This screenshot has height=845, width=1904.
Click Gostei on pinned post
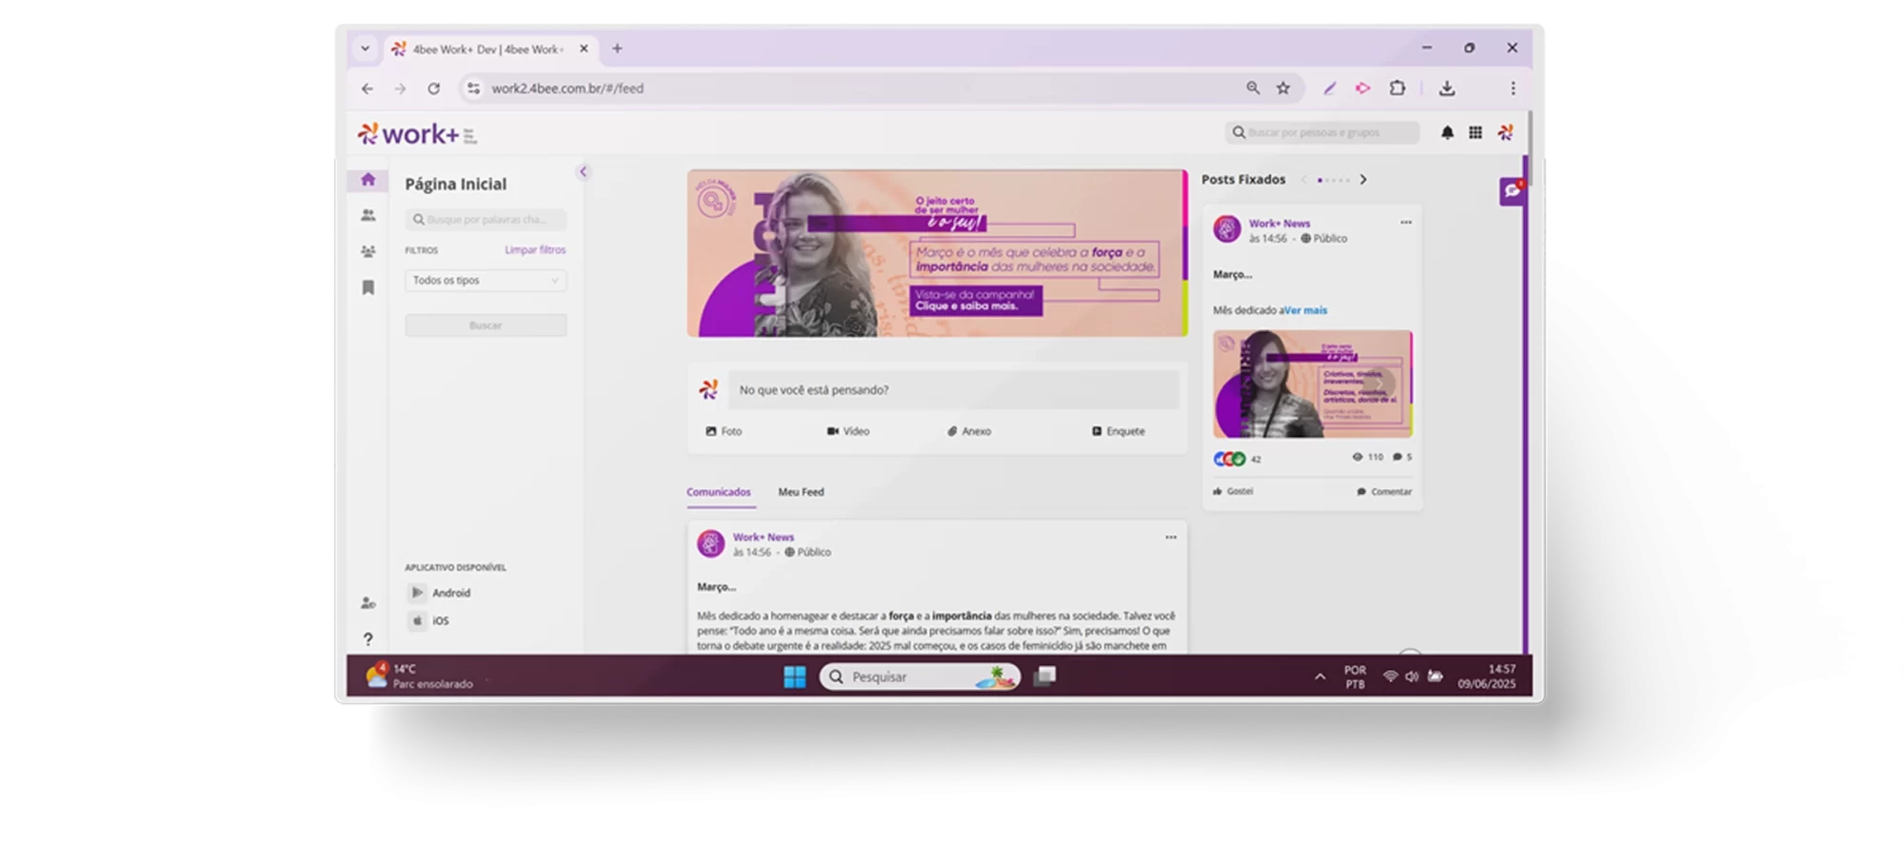(1233, 492)
